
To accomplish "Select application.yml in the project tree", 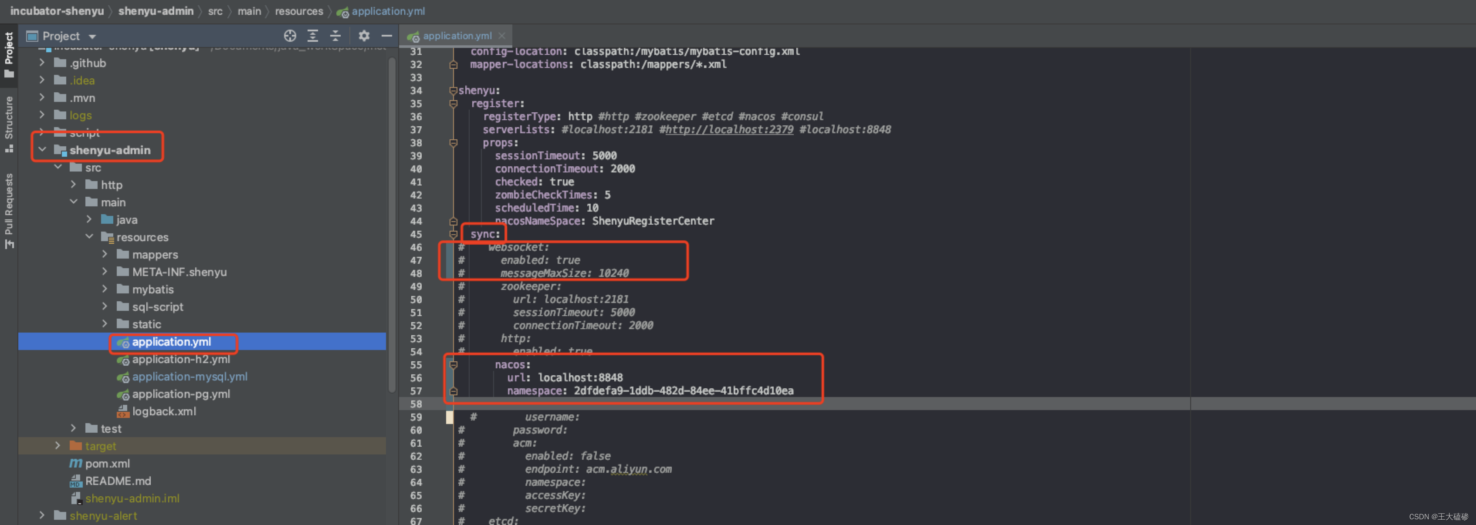I will (x=171, y=342).
